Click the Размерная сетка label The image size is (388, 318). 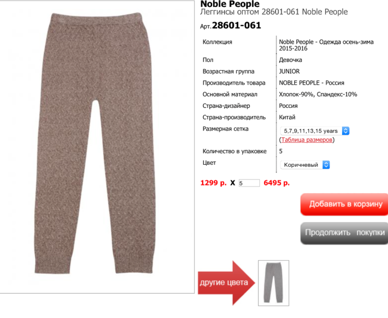(225, 129)
